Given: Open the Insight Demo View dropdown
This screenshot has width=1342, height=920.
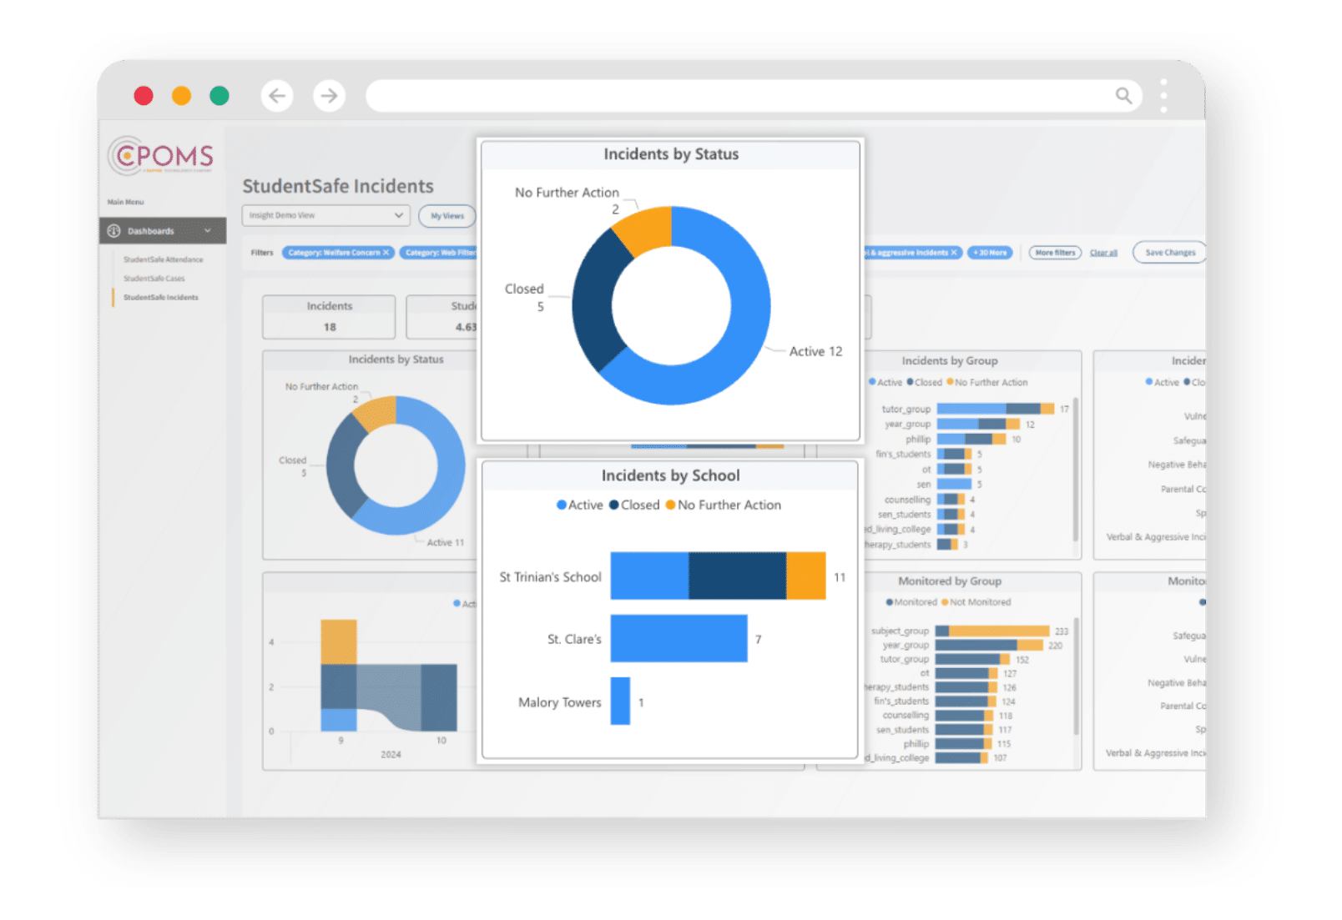Looking at the screenshot, I should tap(325, 215).
